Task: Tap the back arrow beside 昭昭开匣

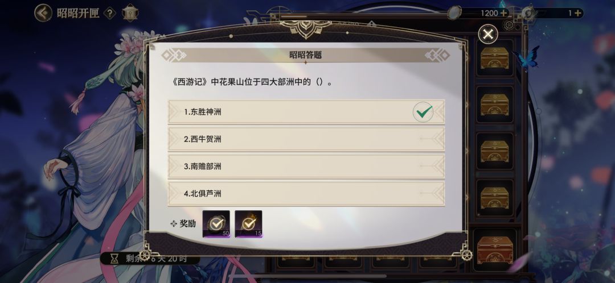Action: [43, 13]
